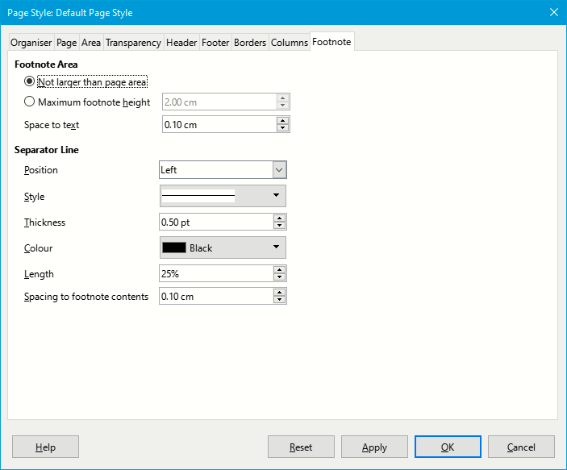Image resolution: width=567 pixels, height=470 pixels.
Task: Click the Reset button
Action: pos(301,447)
